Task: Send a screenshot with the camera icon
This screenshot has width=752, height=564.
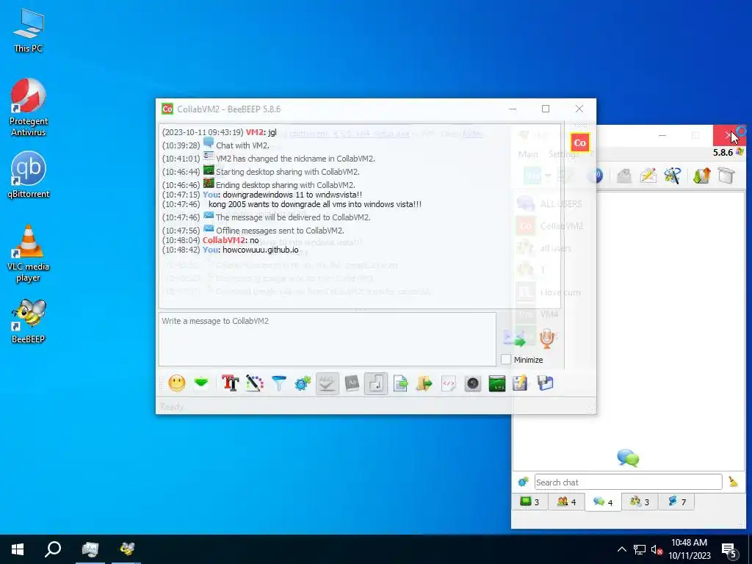Action: pyautogui.click(x=473, y=383)
